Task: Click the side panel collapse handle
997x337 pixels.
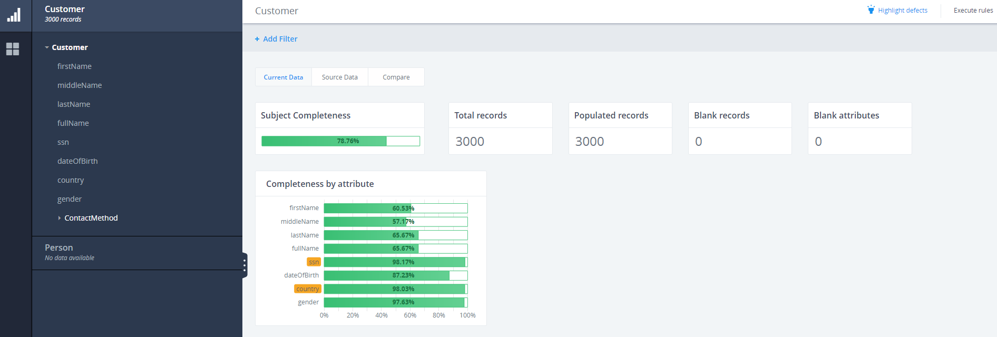Action: pyautogui.click(x=245, y=265)
